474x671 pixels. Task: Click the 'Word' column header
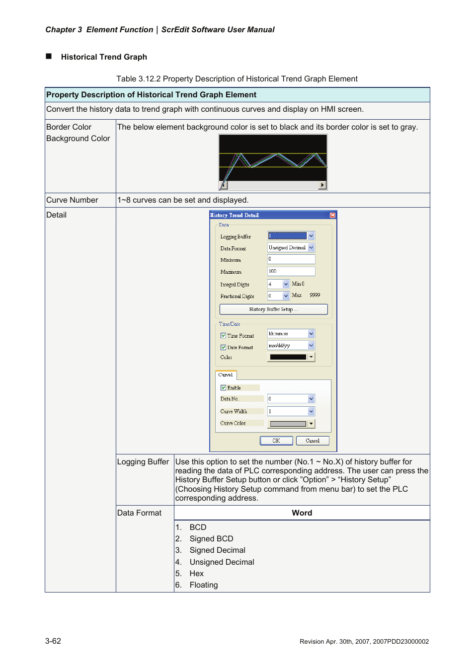[302, 513]
